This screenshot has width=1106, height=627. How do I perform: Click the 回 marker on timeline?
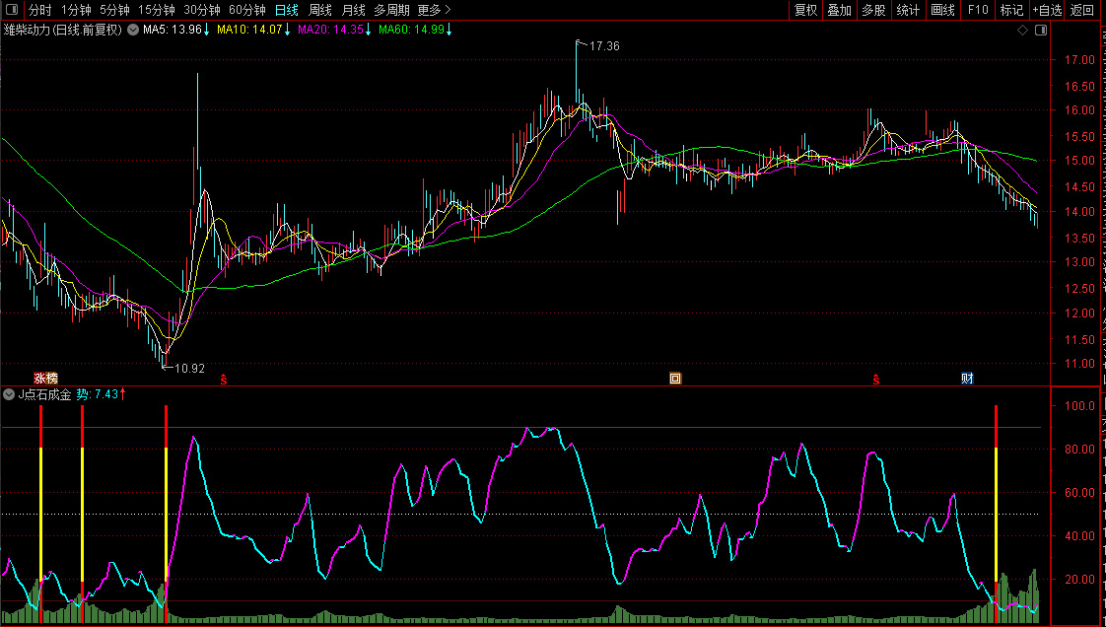[675, 379]
